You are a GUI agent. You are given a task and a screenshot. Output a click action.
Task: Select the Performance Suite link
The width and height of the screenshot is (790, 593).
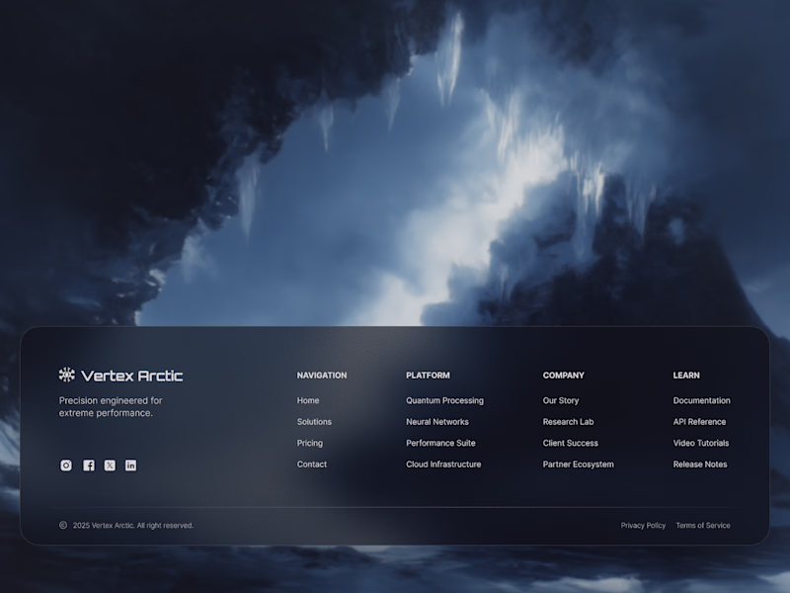coord(440,443)
